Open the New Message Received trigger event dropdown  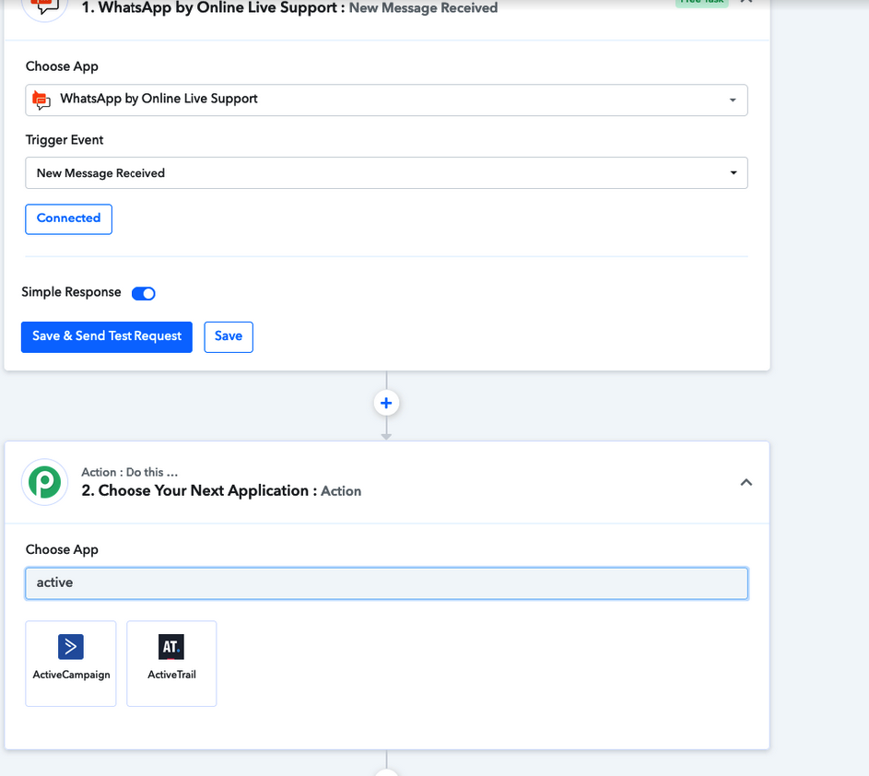386,173
